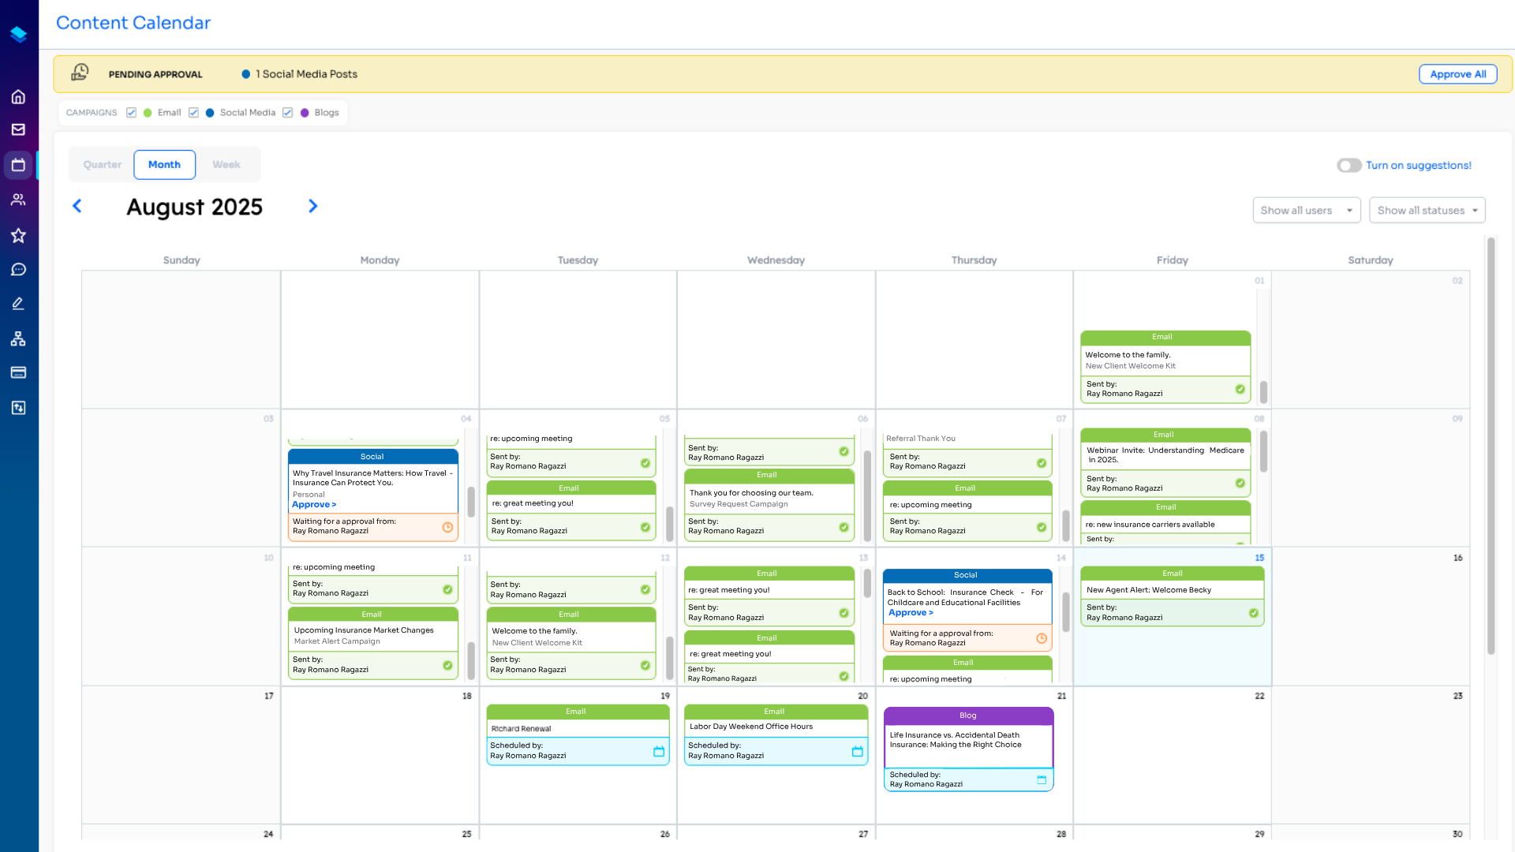Switch to Week view
The image size is (1515, 852).
pyautogui.click(x=226, y=165)
